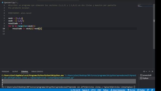Click line number 12 in gutter
The width and height of the screenshot is (161, 91).
pos(4,34)
